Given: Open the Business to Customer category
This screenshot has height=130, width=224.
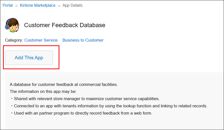Looking at the screenshot, I should click(83, 40).
